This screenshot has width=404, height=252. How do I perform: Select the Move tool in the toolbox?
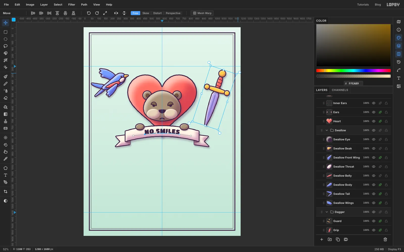pos(6,23)
